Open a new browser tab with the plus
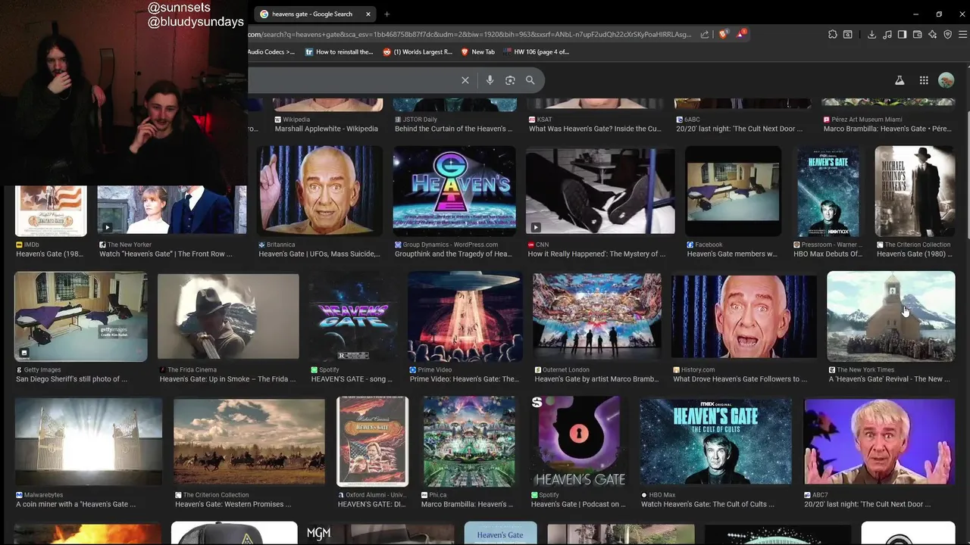 (x=386, y=14)
